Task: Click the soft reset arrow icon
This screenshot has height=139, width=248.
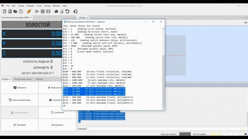Action: pos(67,11)
